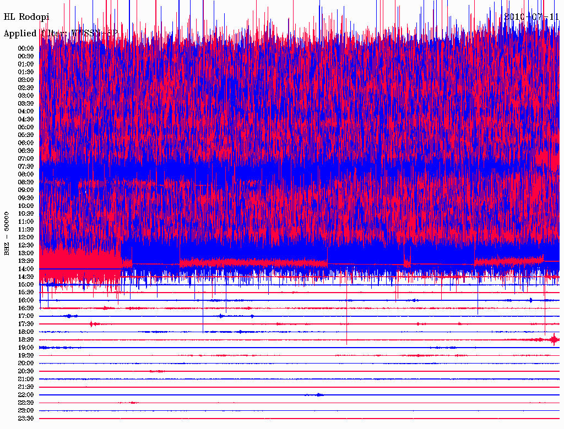Select the 01:00 time label
Viewport: 564px width, 429px height.
point(26,64)
